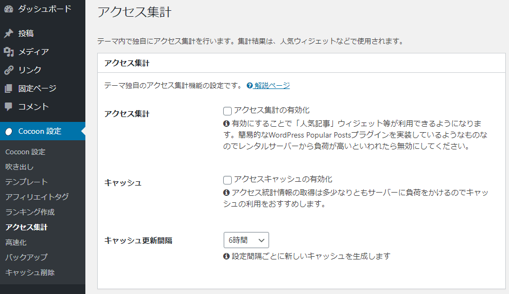Screen dimensions: 509x294
Task: Click the info icon before 有効にすることで
Action: click(x=226, y=124)
